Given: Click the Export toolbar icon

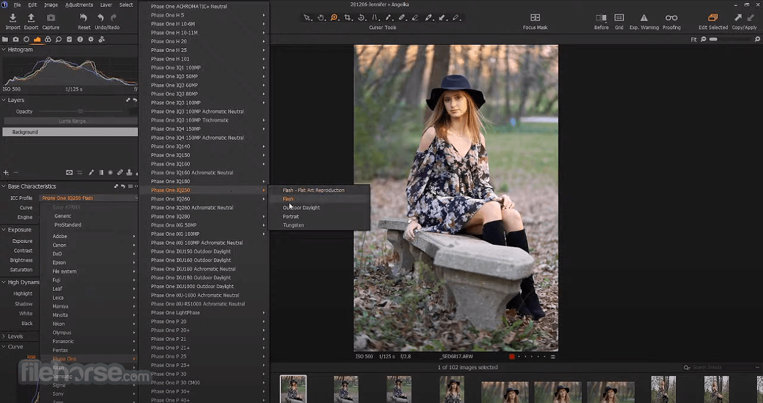Looking at the screenshot, I should click(31, 18).
